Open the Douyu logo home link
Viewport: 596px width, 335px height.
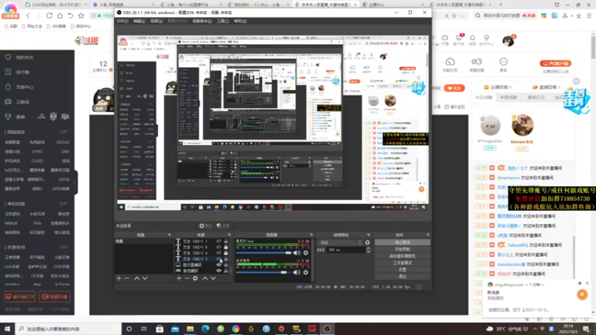tap(86, 41)
